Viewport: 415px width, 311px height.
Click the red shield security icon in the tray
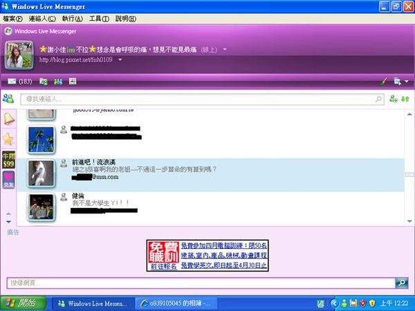tap(363, 303)
